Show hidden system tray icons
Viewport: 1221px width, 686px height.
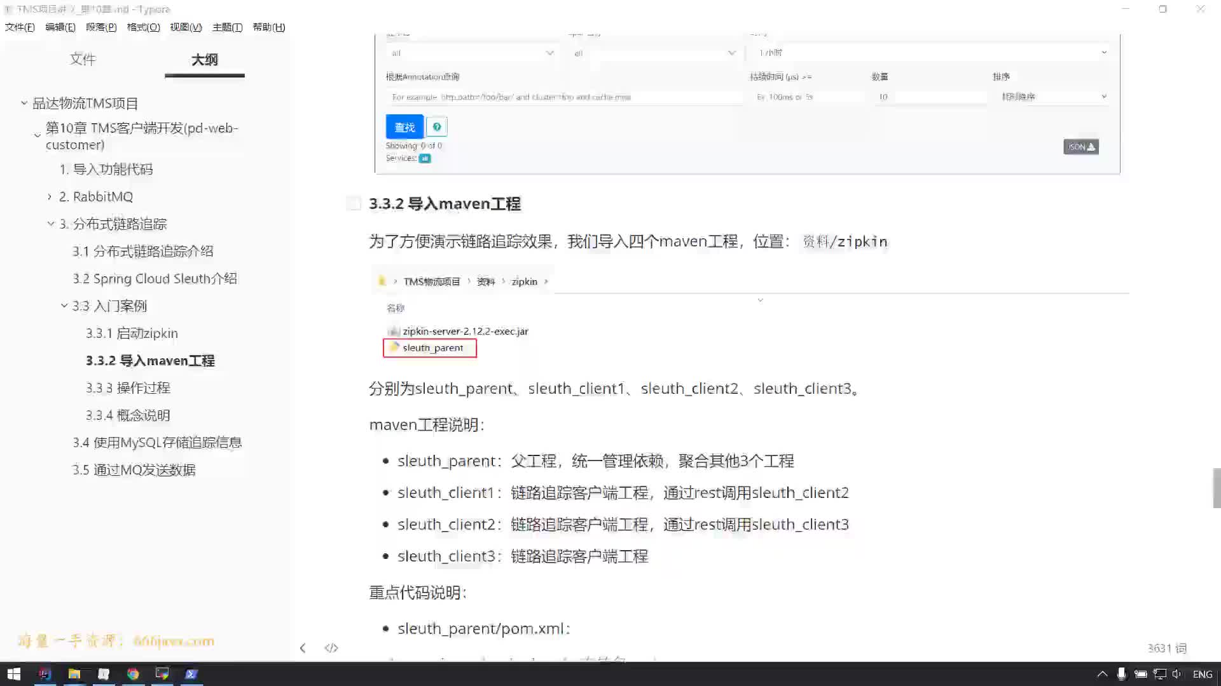1102,674
